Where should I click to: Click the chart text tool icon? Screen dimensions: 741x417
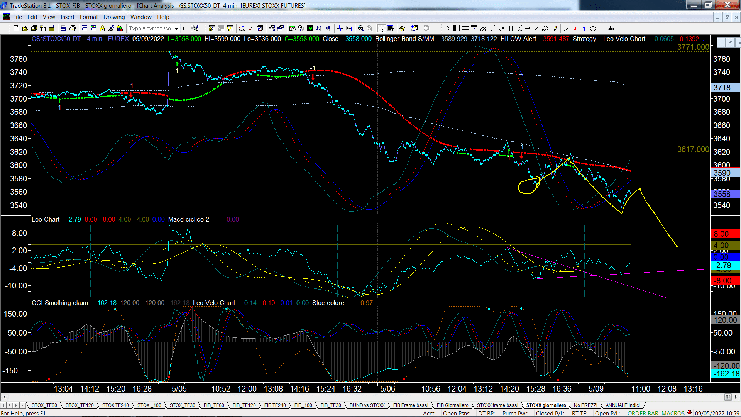(x=391, y=28)
